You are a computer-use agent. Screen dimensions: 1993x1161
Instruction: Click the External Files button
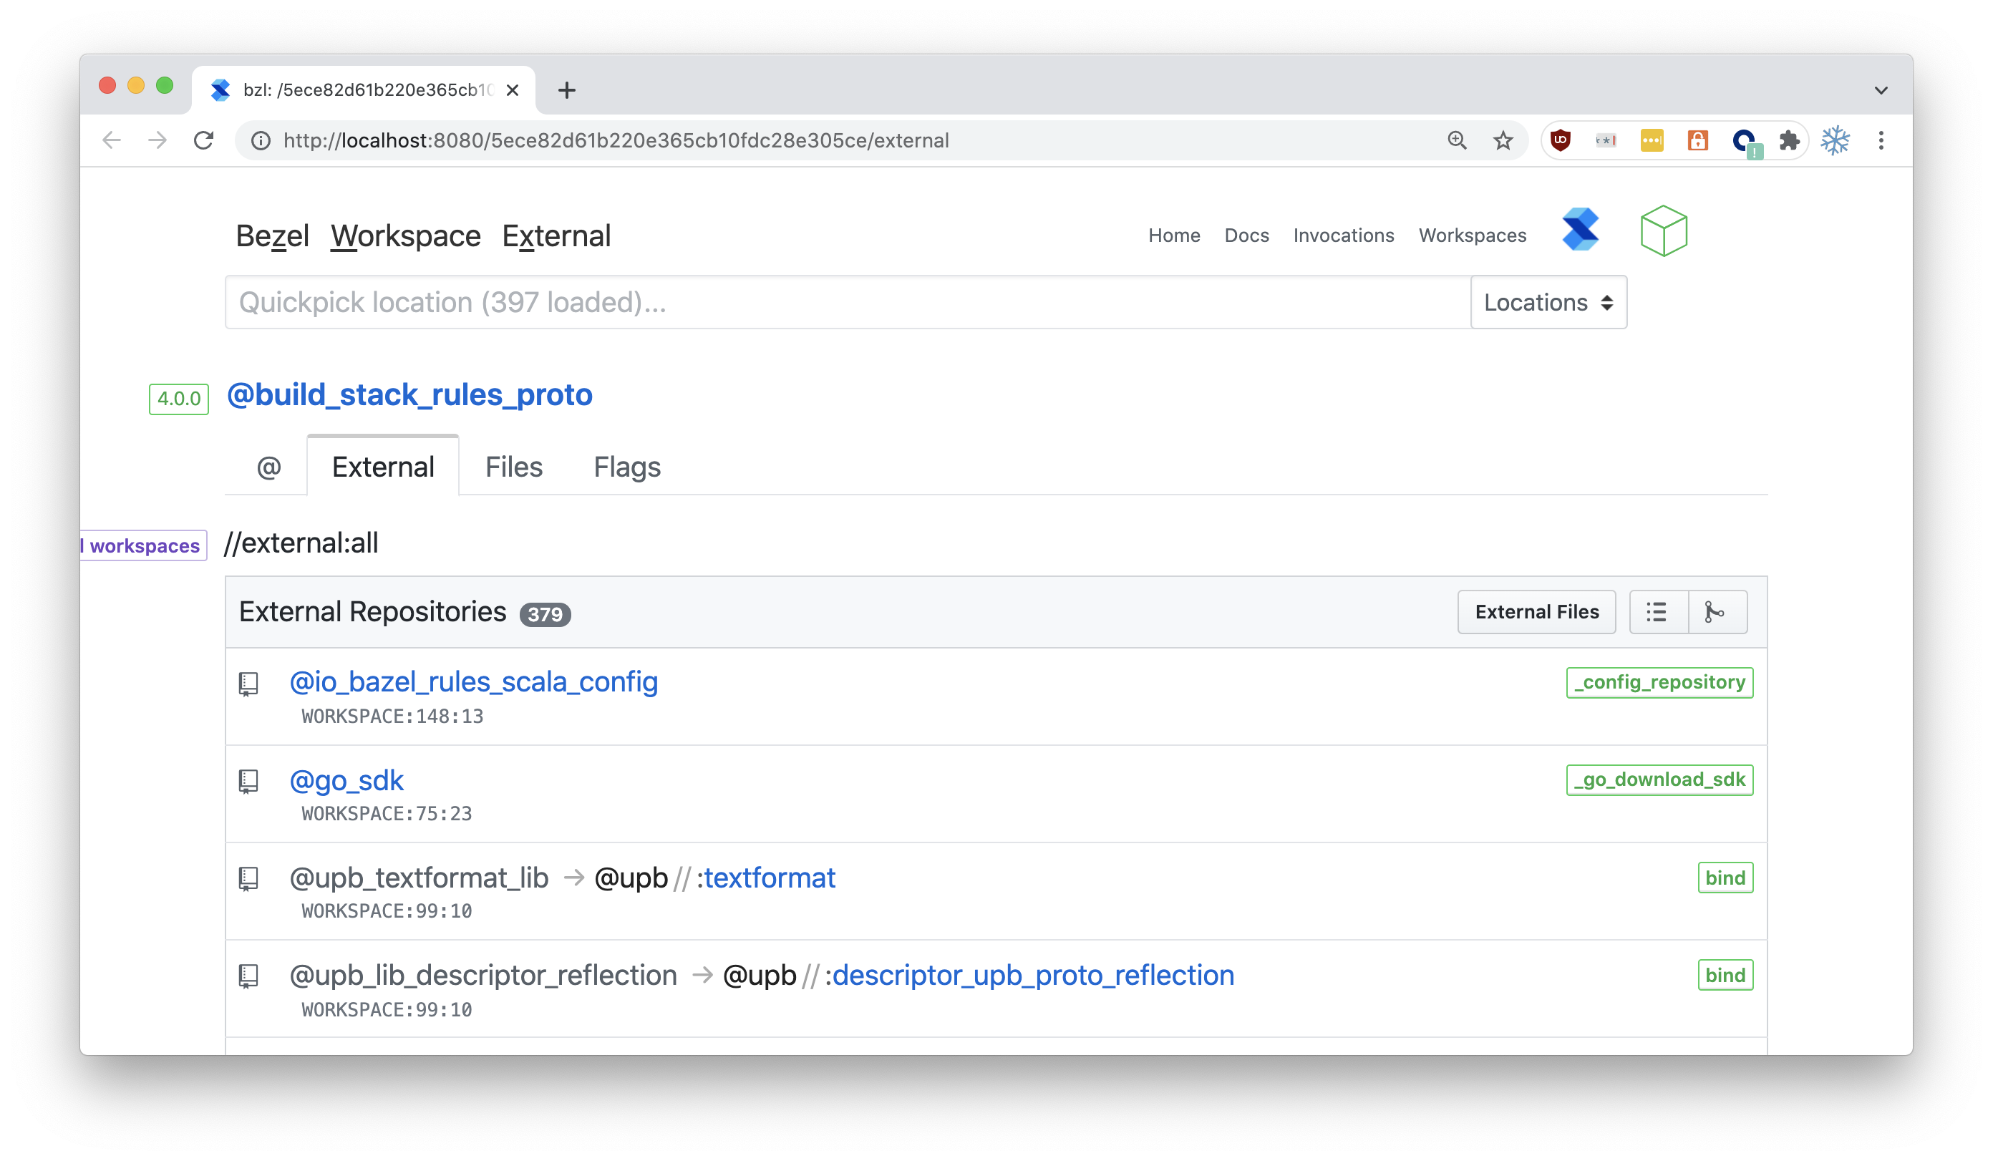(1536, 611)
